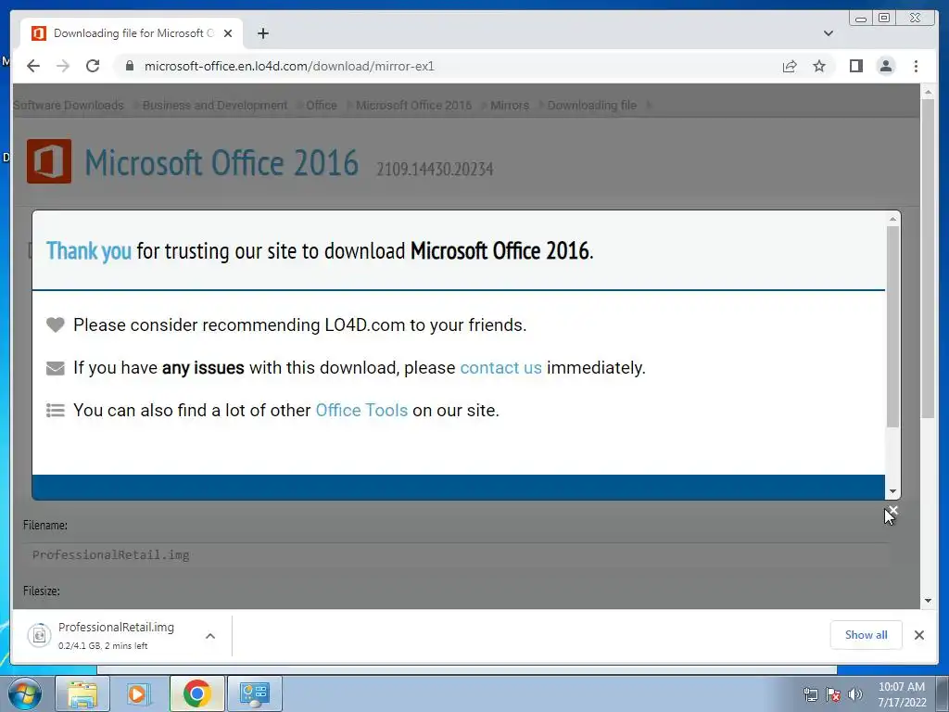Image resolution: width=949 pixels, height=712 pixels.
Task: Go forward using the forward arrow
Action: point(63,66)
